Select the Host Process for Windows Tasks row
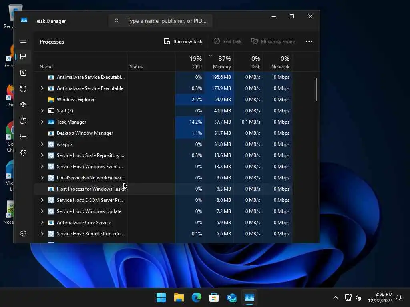Screen dimensions: 410x307 click(163, 189)
